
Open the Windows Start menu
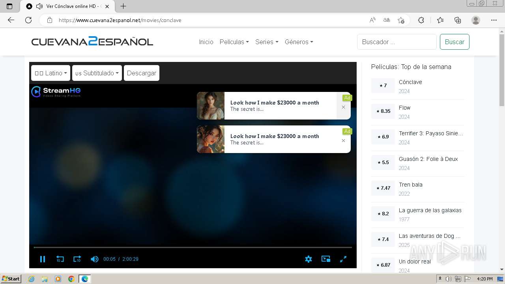tap(11, 279)
